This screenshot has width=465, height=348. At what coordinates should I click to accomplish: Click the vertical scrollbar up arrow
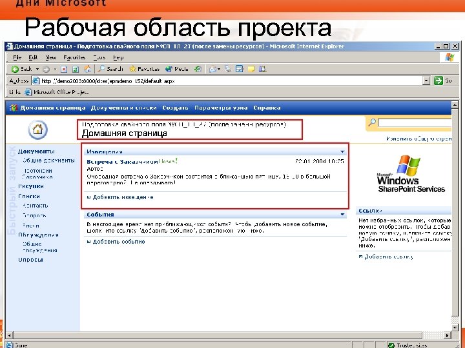(x=455, y=104)
